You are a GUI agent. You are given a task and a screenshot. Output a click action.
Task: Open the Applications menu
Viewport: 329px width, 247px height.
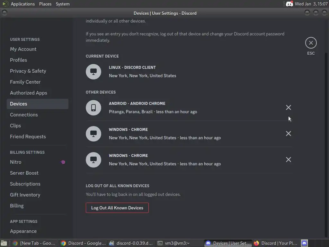(x=23, y=4)
